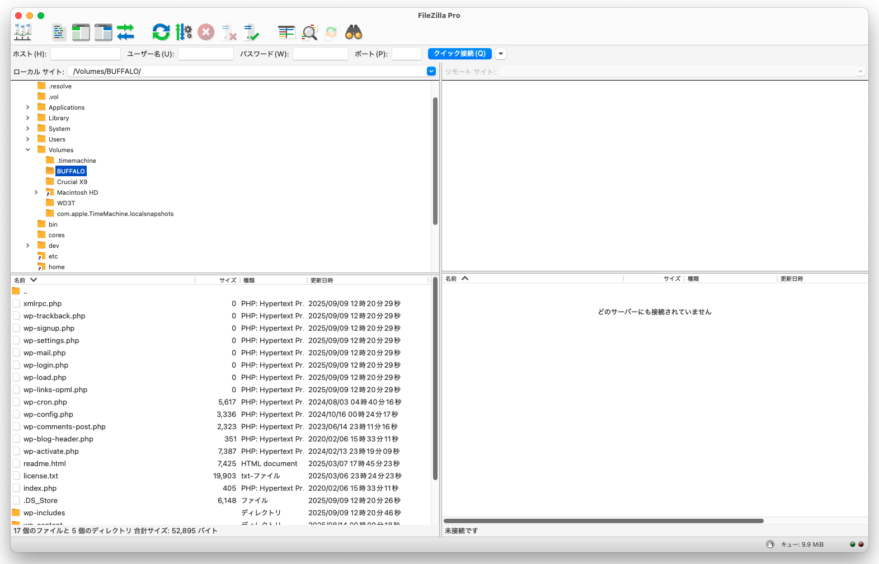Cancel current operation red X icon
The height and width of the screenshot is (564, 879).
[x=206, y=32]
